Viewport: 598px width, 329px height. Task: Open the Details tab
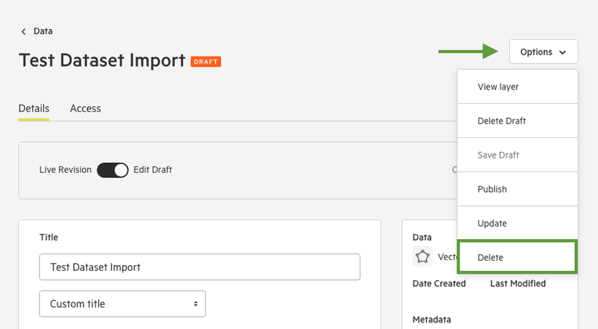click(34, 108)
